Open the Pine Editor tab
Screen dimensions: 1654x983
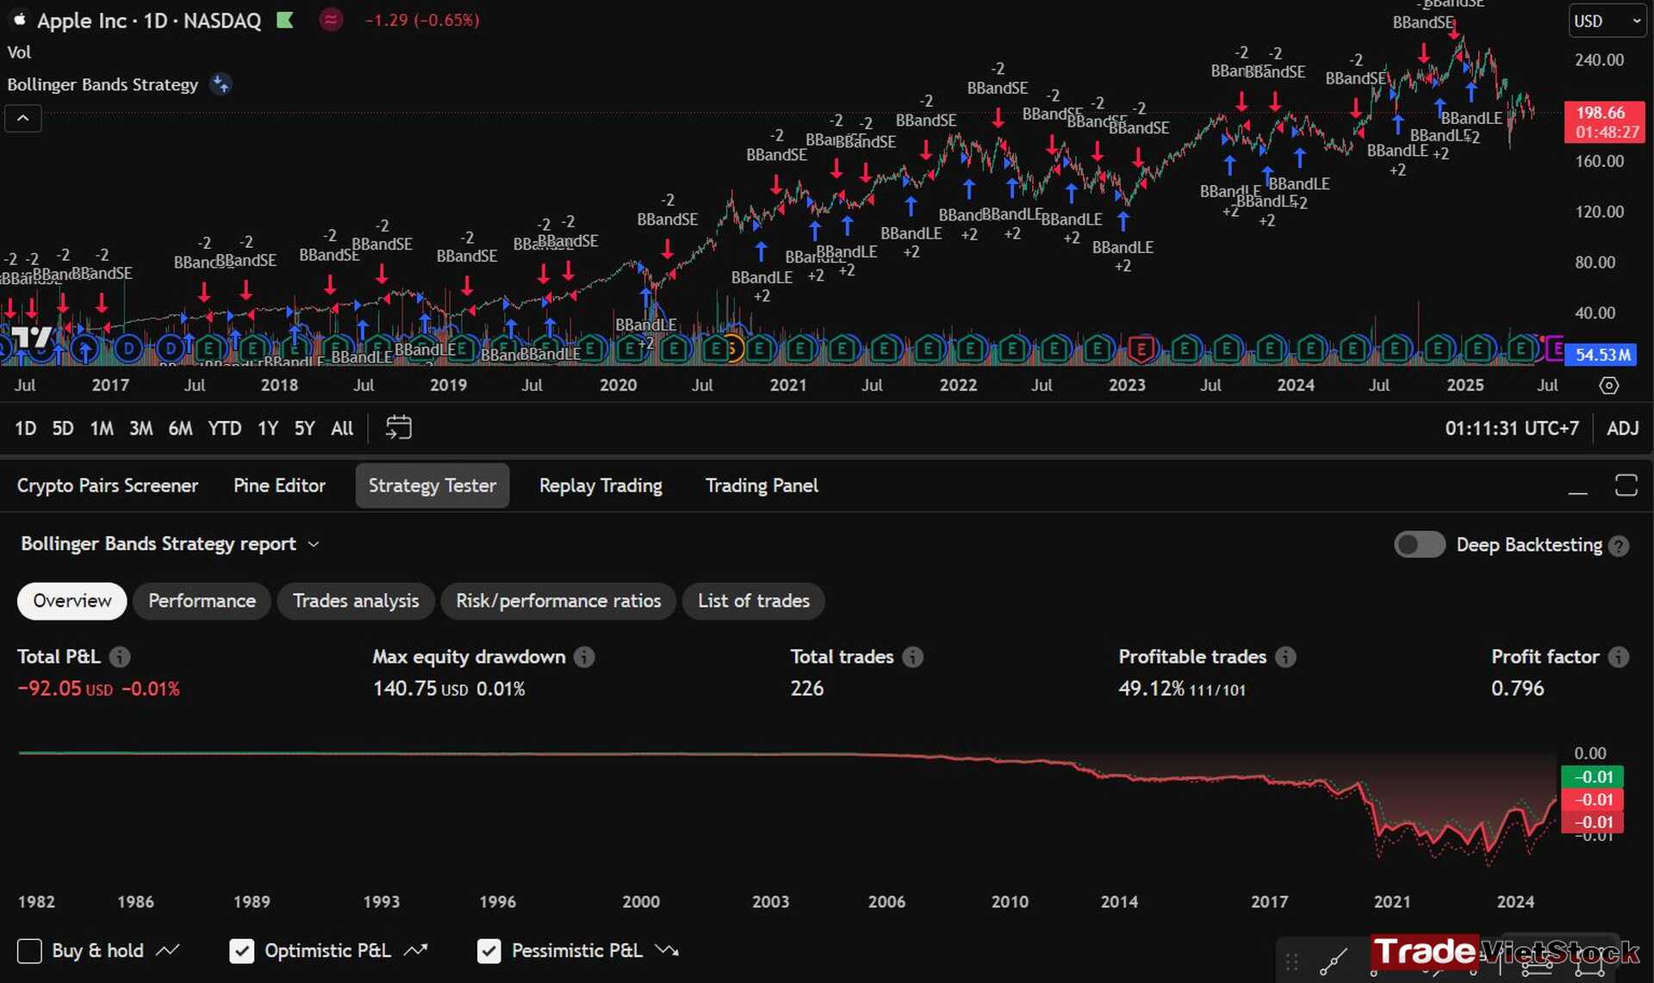pyautogui.click(x=279, y=485)
